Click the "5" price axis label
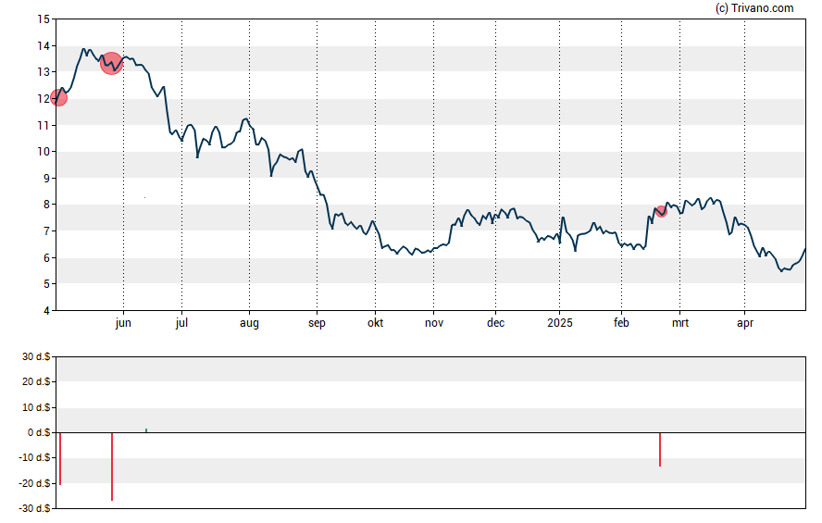 [x=46, y=284]
